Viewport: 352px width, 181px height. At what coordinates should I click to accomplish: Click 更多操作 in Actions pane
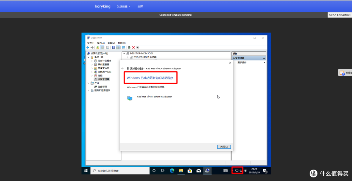point(242,63)
